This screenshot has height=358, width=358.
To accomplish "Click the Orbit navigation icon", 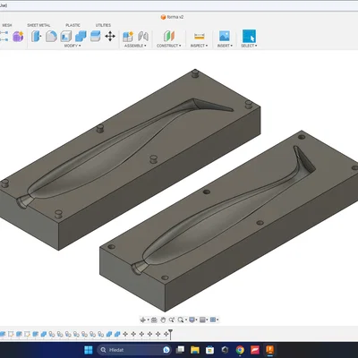I will pyautogui.click(x=143, y=320).
